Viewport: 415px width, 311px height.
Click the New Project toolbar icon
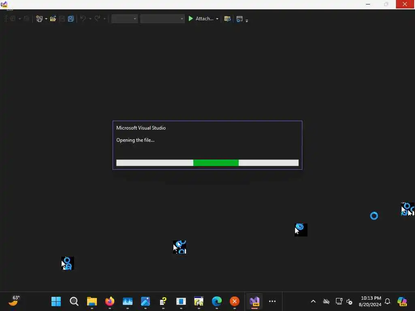pyautogui.click(x=39, y=19)
